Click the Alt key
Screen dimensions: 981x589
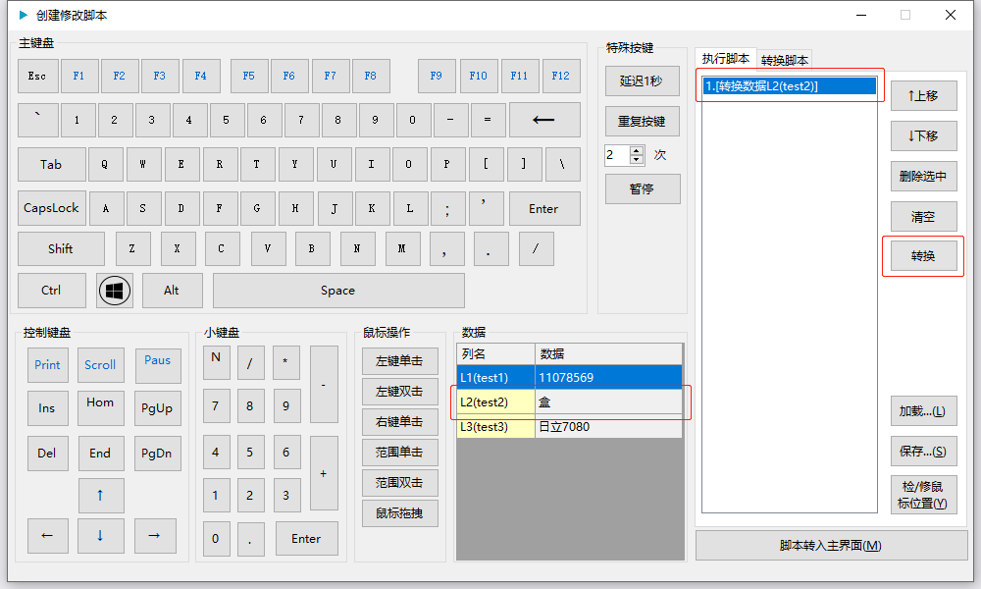[x=172, y=291]
